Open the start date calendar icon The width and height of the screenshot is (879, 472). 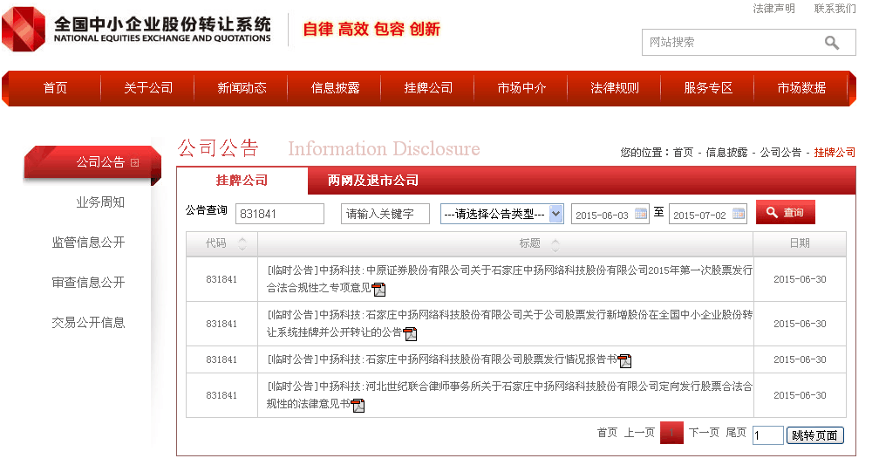click(641, 214)
